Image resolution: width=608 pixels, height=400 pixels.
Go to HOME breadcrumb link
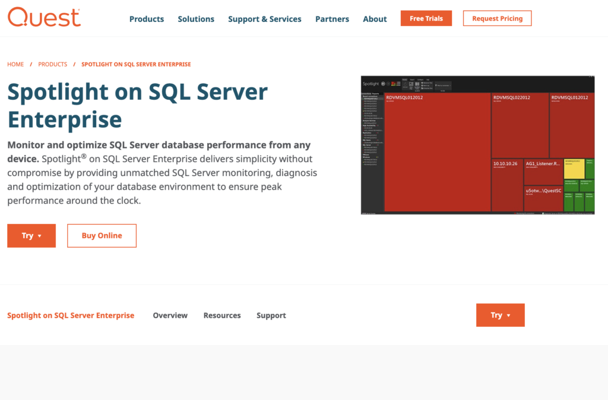[x=15, y=64]
